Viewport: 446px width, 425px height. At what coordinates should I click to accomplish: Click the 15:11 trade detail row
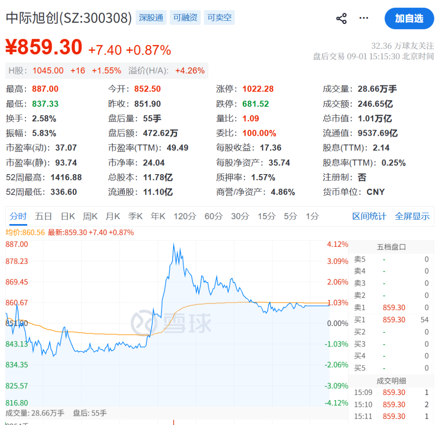tap(391, 416)
